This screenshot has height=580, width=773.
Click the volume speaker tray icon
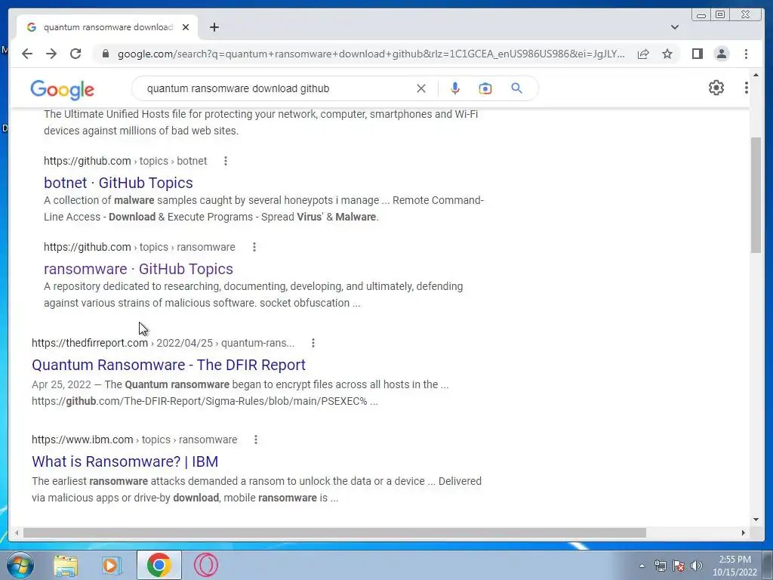(x=696, y=566)
